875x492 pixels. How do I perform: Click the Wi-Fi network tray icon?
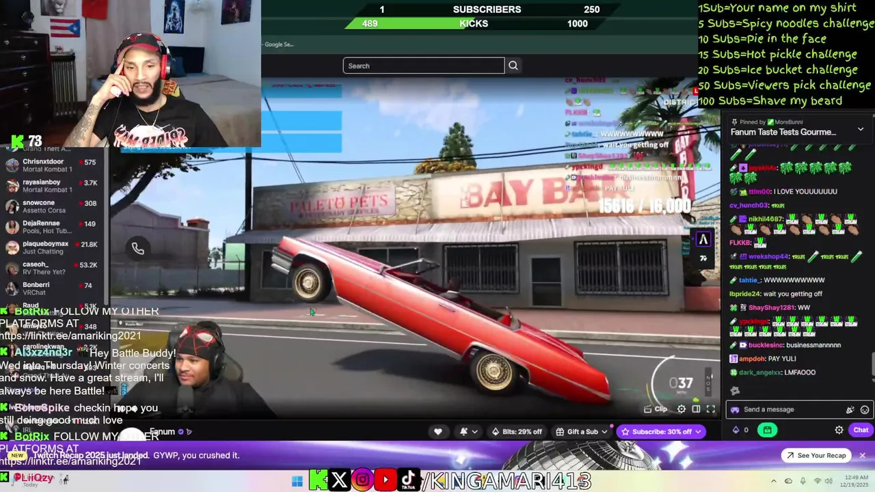(x=816, y=481)
